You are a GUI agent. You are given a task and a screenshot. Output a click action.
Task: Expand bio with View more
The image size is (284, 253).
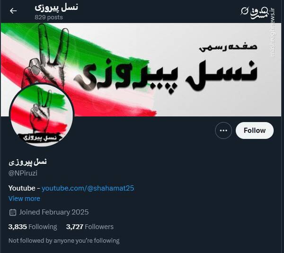[24, 199]
